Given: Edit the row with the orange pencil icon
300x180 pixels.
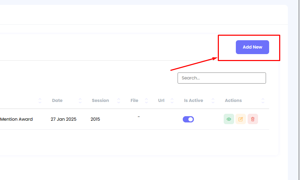Looking at the screenshot, I should tap(241, 119).
